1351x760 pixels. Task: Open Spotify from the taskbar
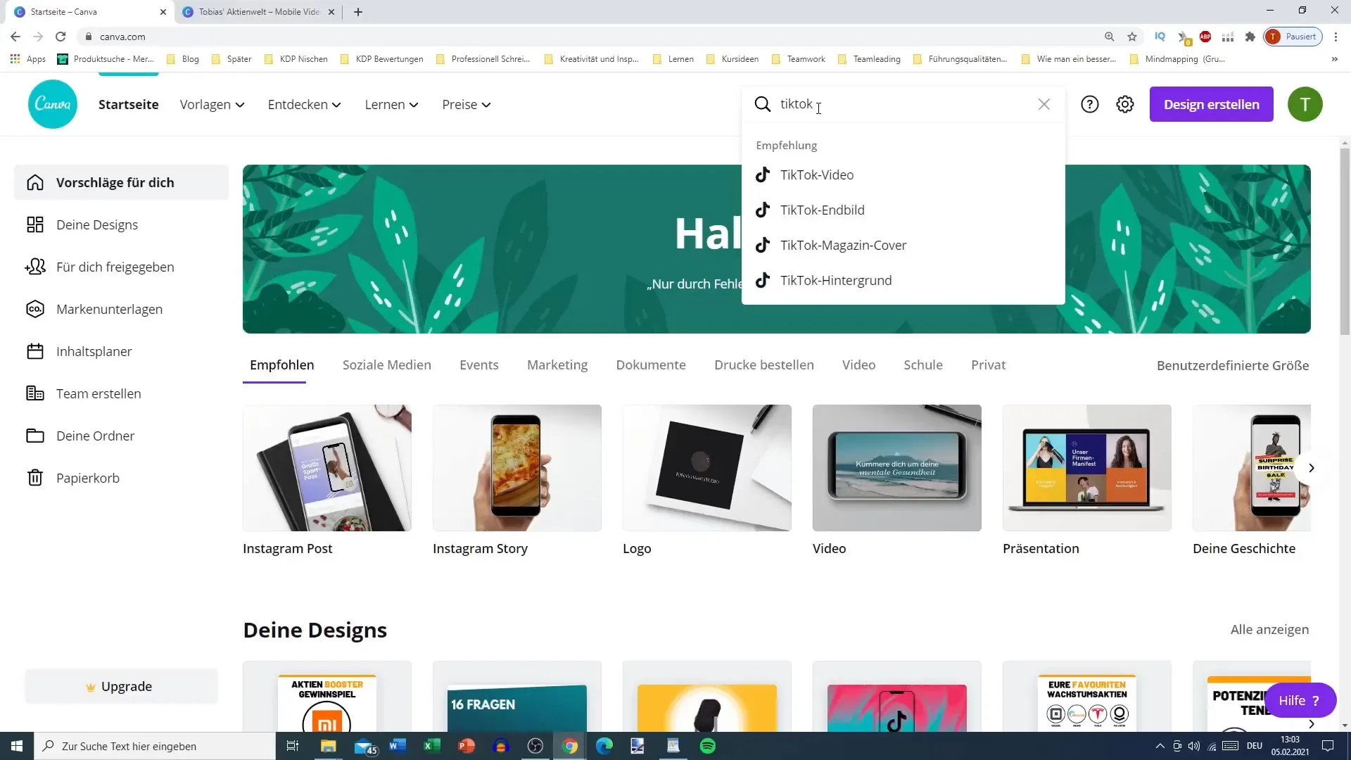pyautogui.click(x=708, y=746)
